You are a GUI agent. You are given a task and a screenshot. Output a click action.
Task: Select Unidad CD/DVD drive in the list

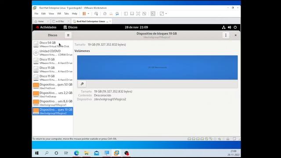tap(53, 53)
